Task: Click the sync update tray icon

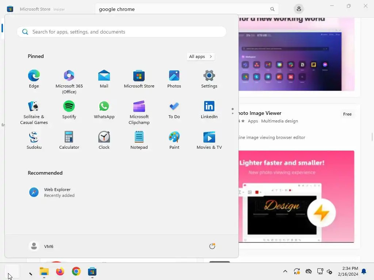Action: pos(297,271)
